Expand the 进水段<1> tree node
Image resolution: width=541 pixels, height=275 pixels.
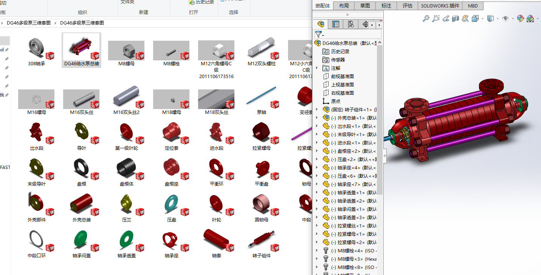317,143
